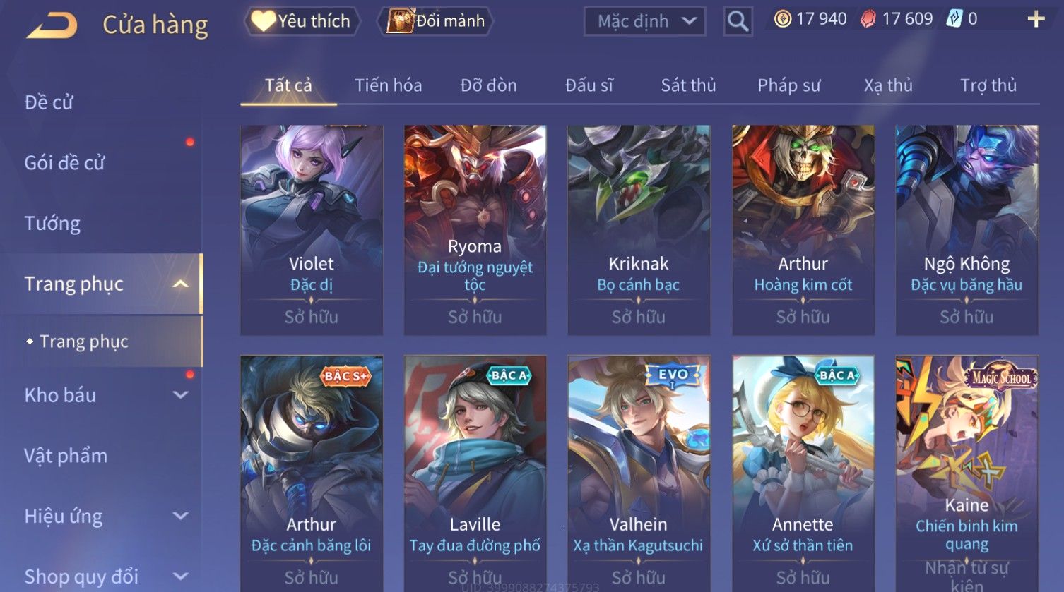Image resolution: width=1064 pixels, height=592 pixels.
Task: Select the Sát thủ tab
Action: pyautogui.click(x=688, y=85)
